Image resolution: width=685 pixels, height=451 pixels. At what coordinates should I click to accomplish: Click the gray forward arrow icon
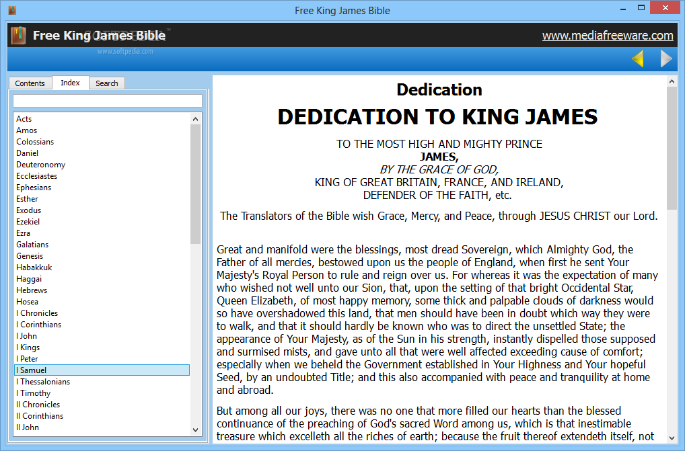tap(666, 58)
